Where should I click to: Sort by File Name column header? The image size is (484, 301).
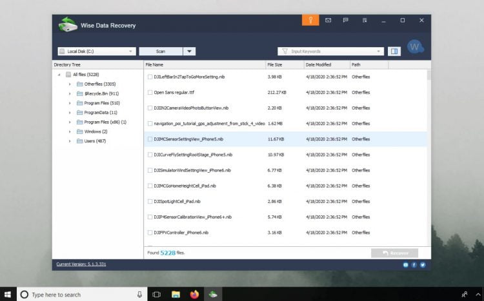coord(205,64)
